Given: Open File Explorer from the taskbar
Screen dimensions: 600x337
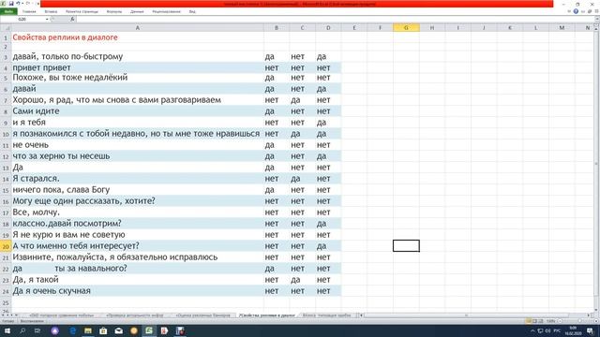Looking at the screenshot, I should [88, 330].
